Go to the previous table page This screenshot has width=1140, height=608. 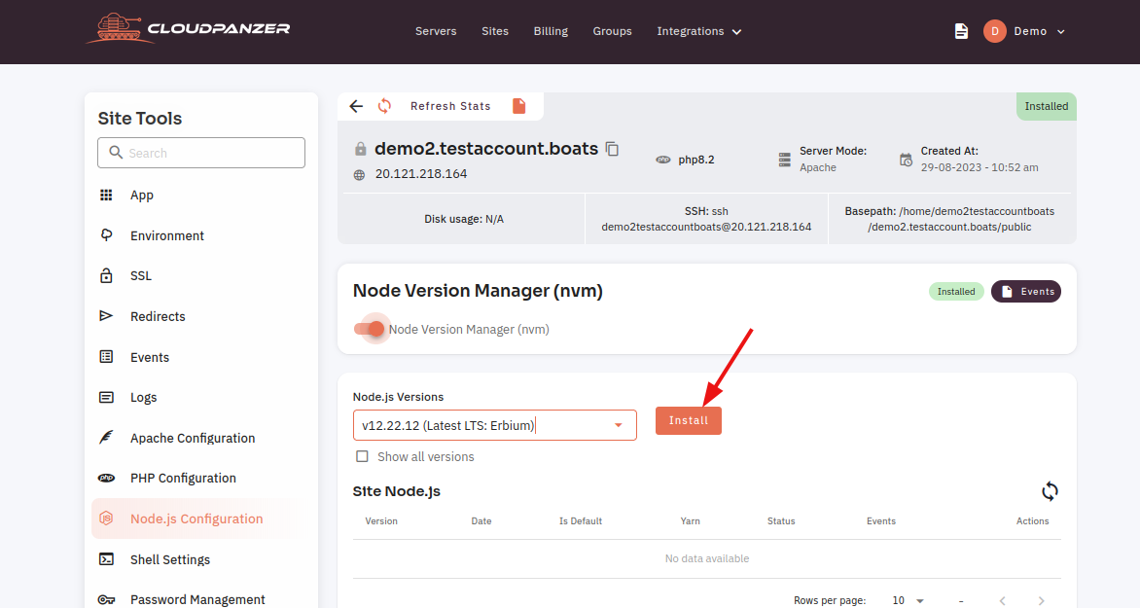[x=1003, y=601]
